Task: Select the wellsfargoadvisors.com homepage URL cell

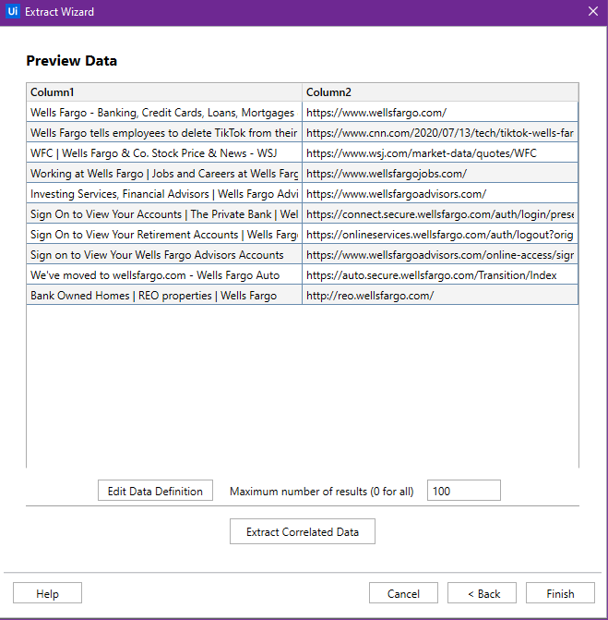Action: 440,194
